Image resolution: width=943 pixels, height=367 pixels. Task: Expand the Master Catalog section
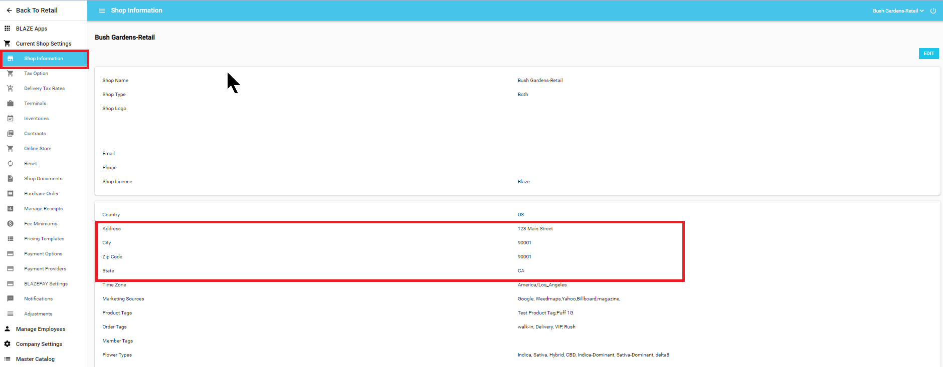click(x=35, y=359)
